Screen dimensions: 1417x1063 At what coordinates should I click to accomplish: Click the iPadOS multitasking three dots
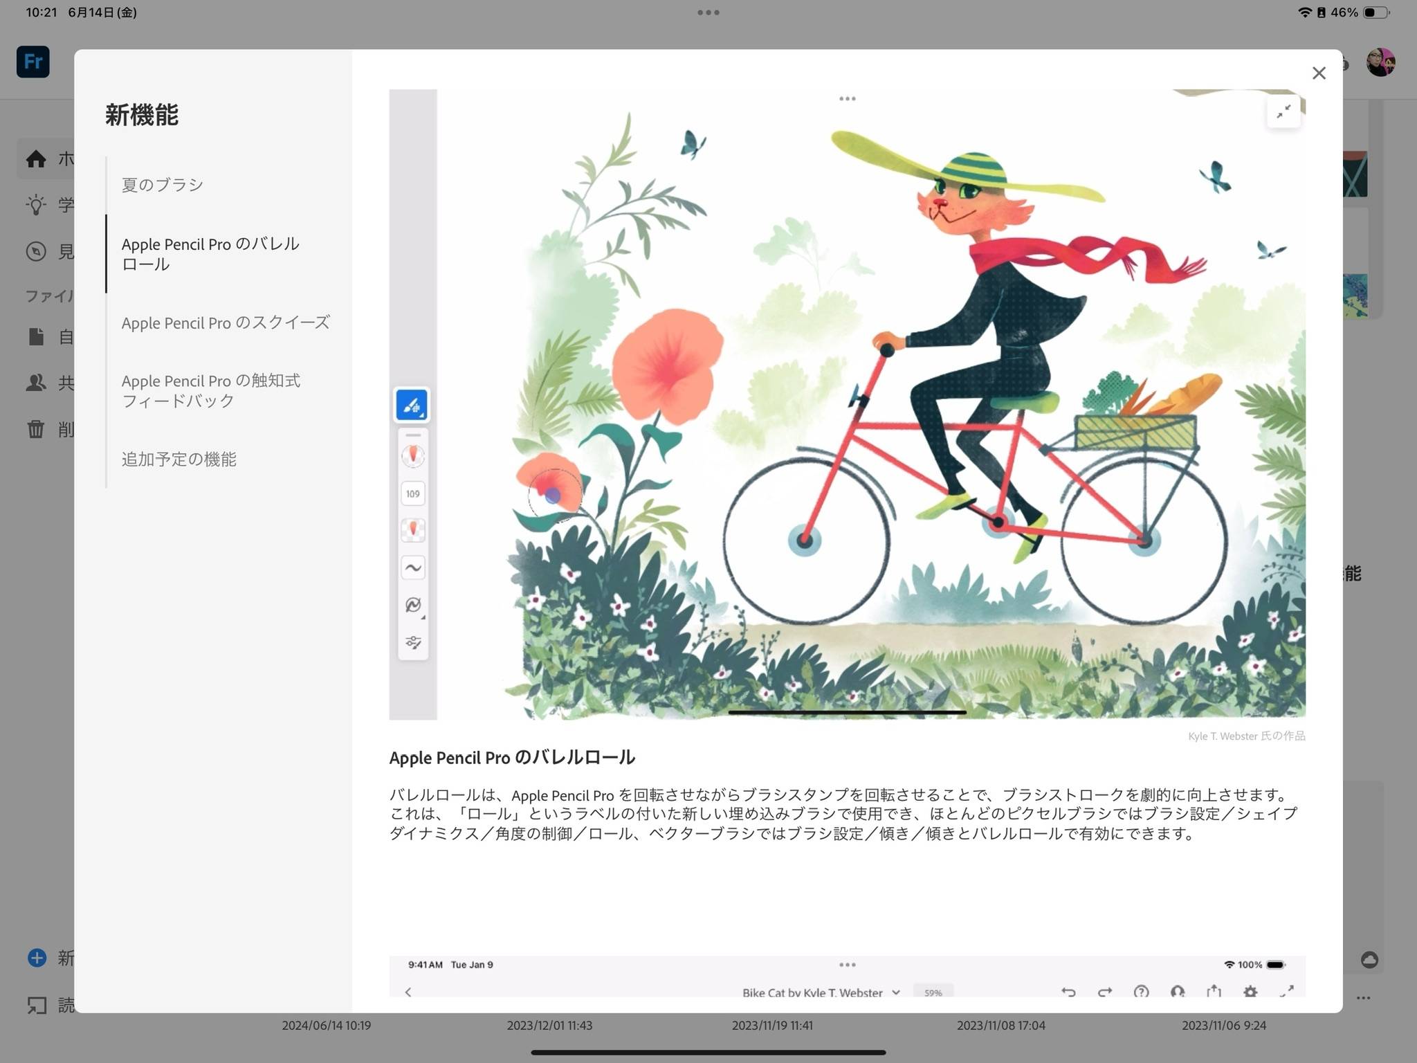click(x=708, y=12)
